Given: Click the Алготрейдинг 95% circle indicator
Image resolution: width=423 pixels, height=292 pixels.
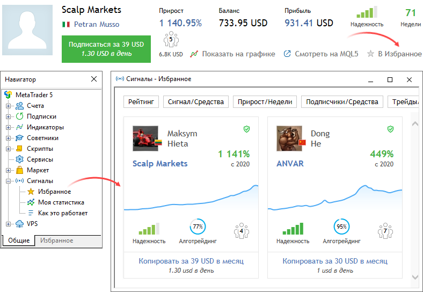Looking at the screenshot, I should coord(341,227).
